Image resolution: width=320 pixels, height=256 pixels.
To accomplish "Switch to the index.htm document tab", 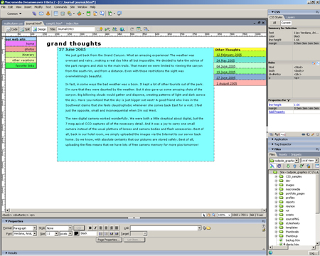I will pyautogui.click(x=72, y=23).
